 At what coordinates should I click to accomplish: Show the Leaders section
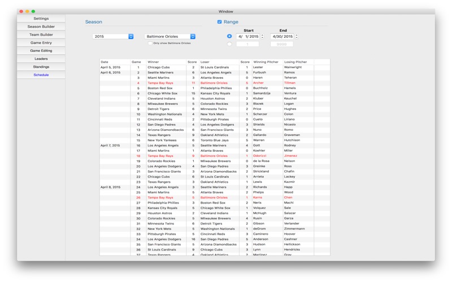click(41, 59)
